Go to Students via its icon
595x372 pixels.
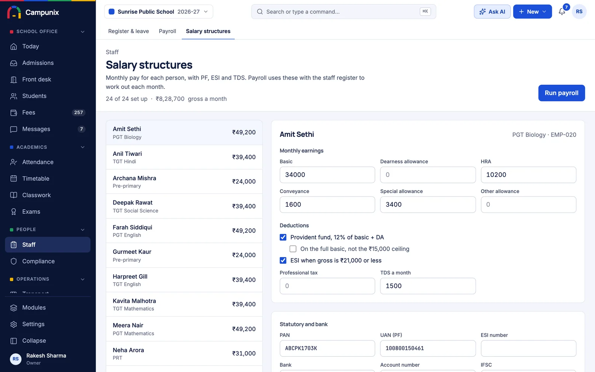tap(14, 96)
